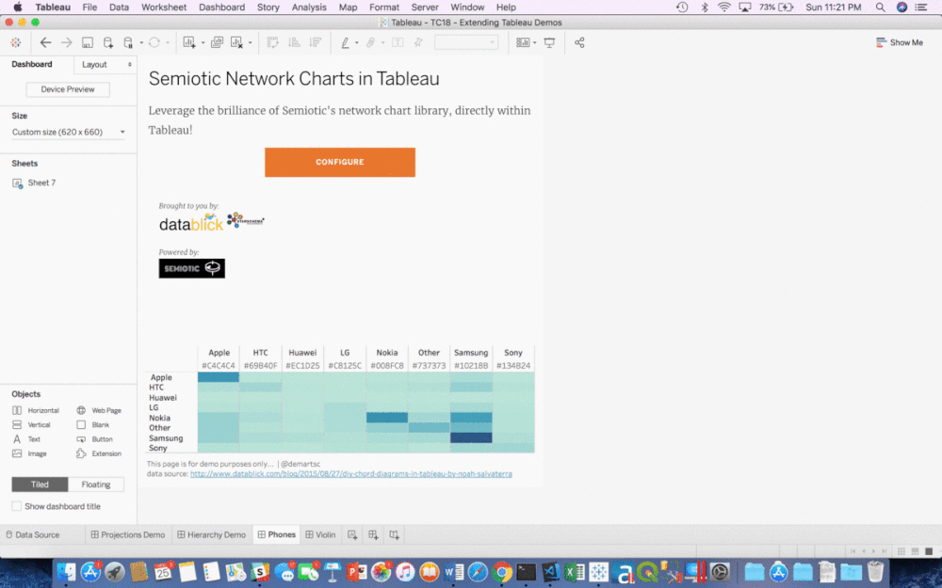The width and height of the screenshot is (942, 588).
Task: Click the Apple-Apple heatmap cell
Action: coord(219,377)
